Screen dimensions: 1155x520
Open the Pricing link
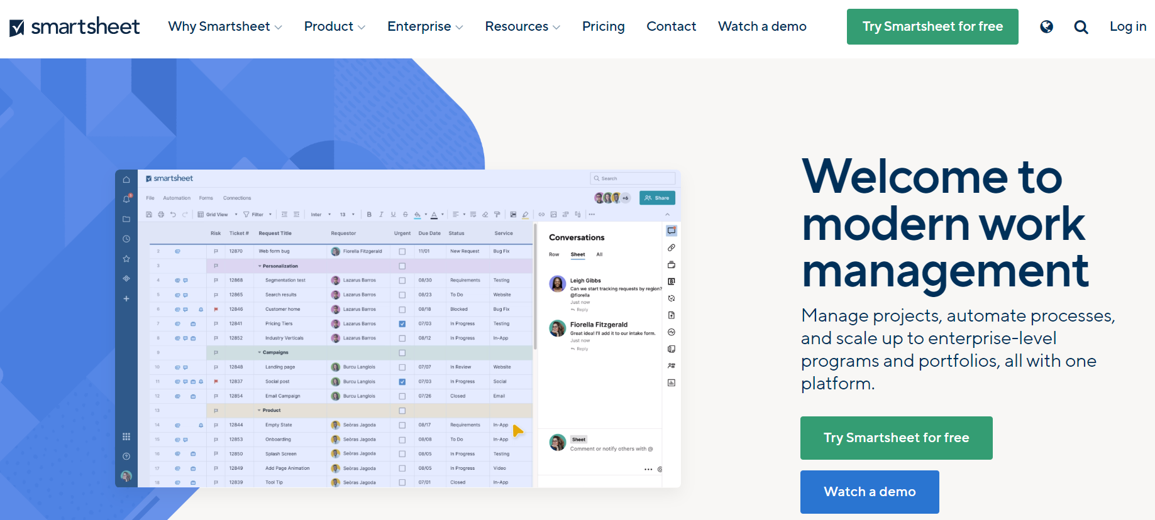click(x=604, y=26)
